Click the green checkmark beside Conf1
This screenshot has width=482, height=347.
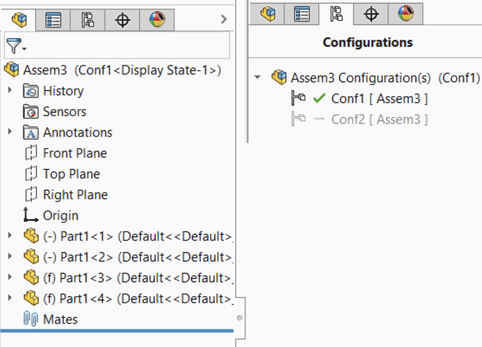[x=319, y=98]
